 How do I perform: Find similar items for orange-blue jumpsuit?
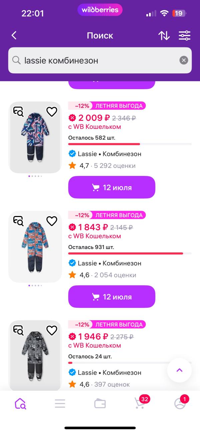(x=19, y=221)
